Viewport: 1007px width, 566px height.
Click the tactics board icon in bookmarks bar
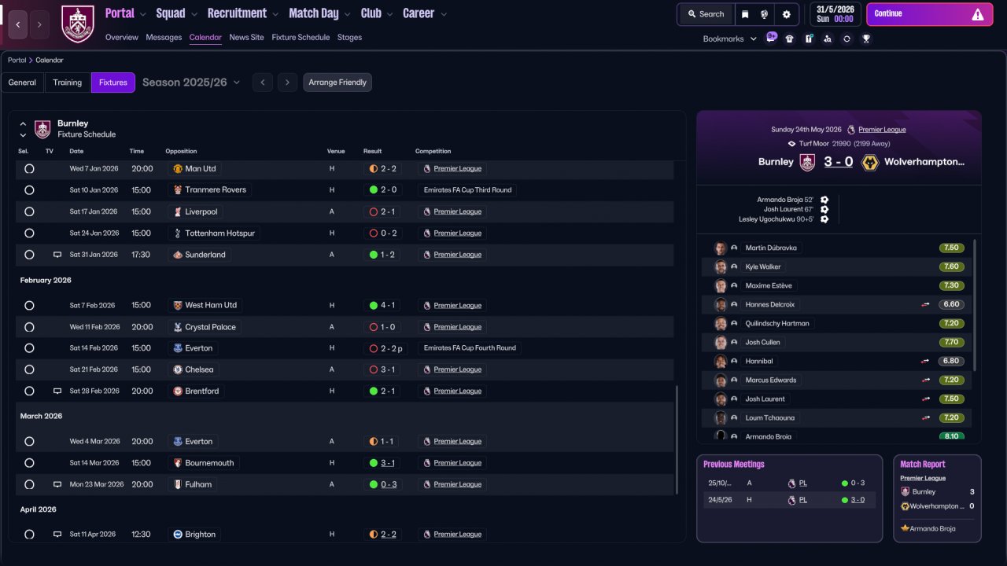809,39
